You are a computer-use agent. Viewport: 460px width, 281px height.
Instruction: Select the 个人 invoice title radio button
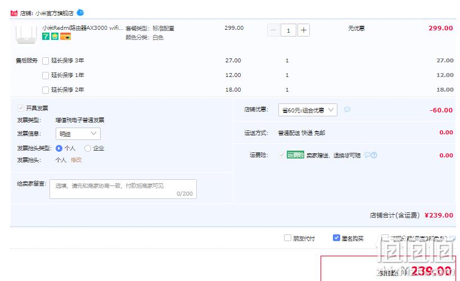[58, 148]
